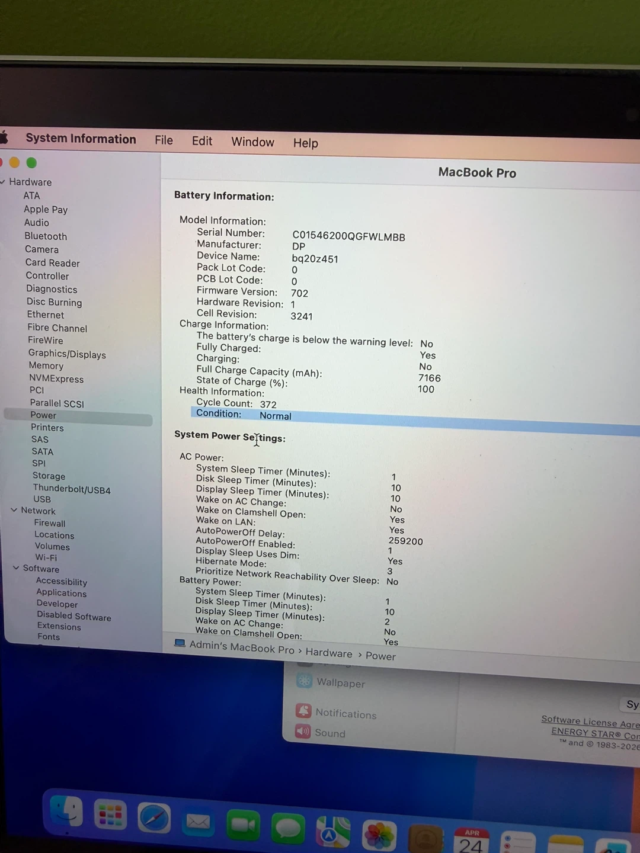Viewport: 640px width, 853px height.
Task: Open the System Information app menu
Action: [81, 139]
